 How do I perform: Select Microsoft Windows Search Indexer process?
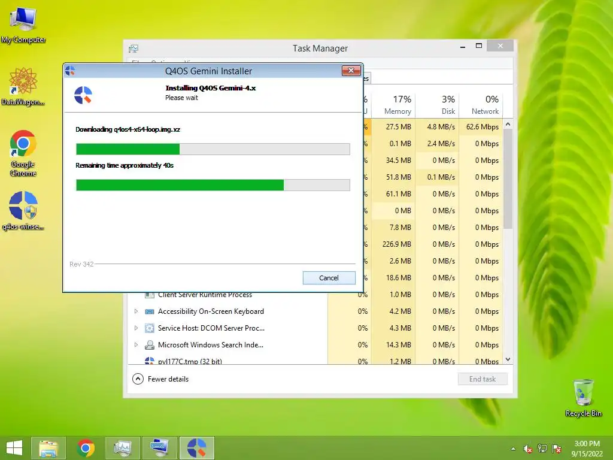coord(315,345)
